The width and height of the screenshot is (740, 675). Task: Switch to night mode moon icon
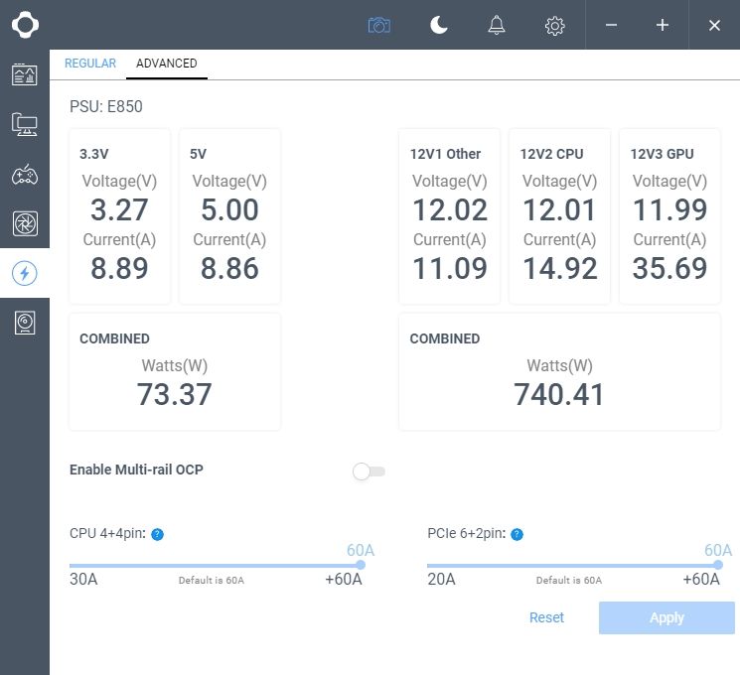[438, 25]
